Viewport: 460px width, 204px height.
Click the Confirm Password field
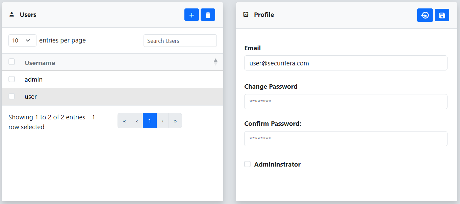point(346,139)
